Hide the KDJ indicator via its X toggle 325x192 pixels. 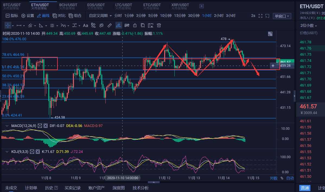point(38,151)
